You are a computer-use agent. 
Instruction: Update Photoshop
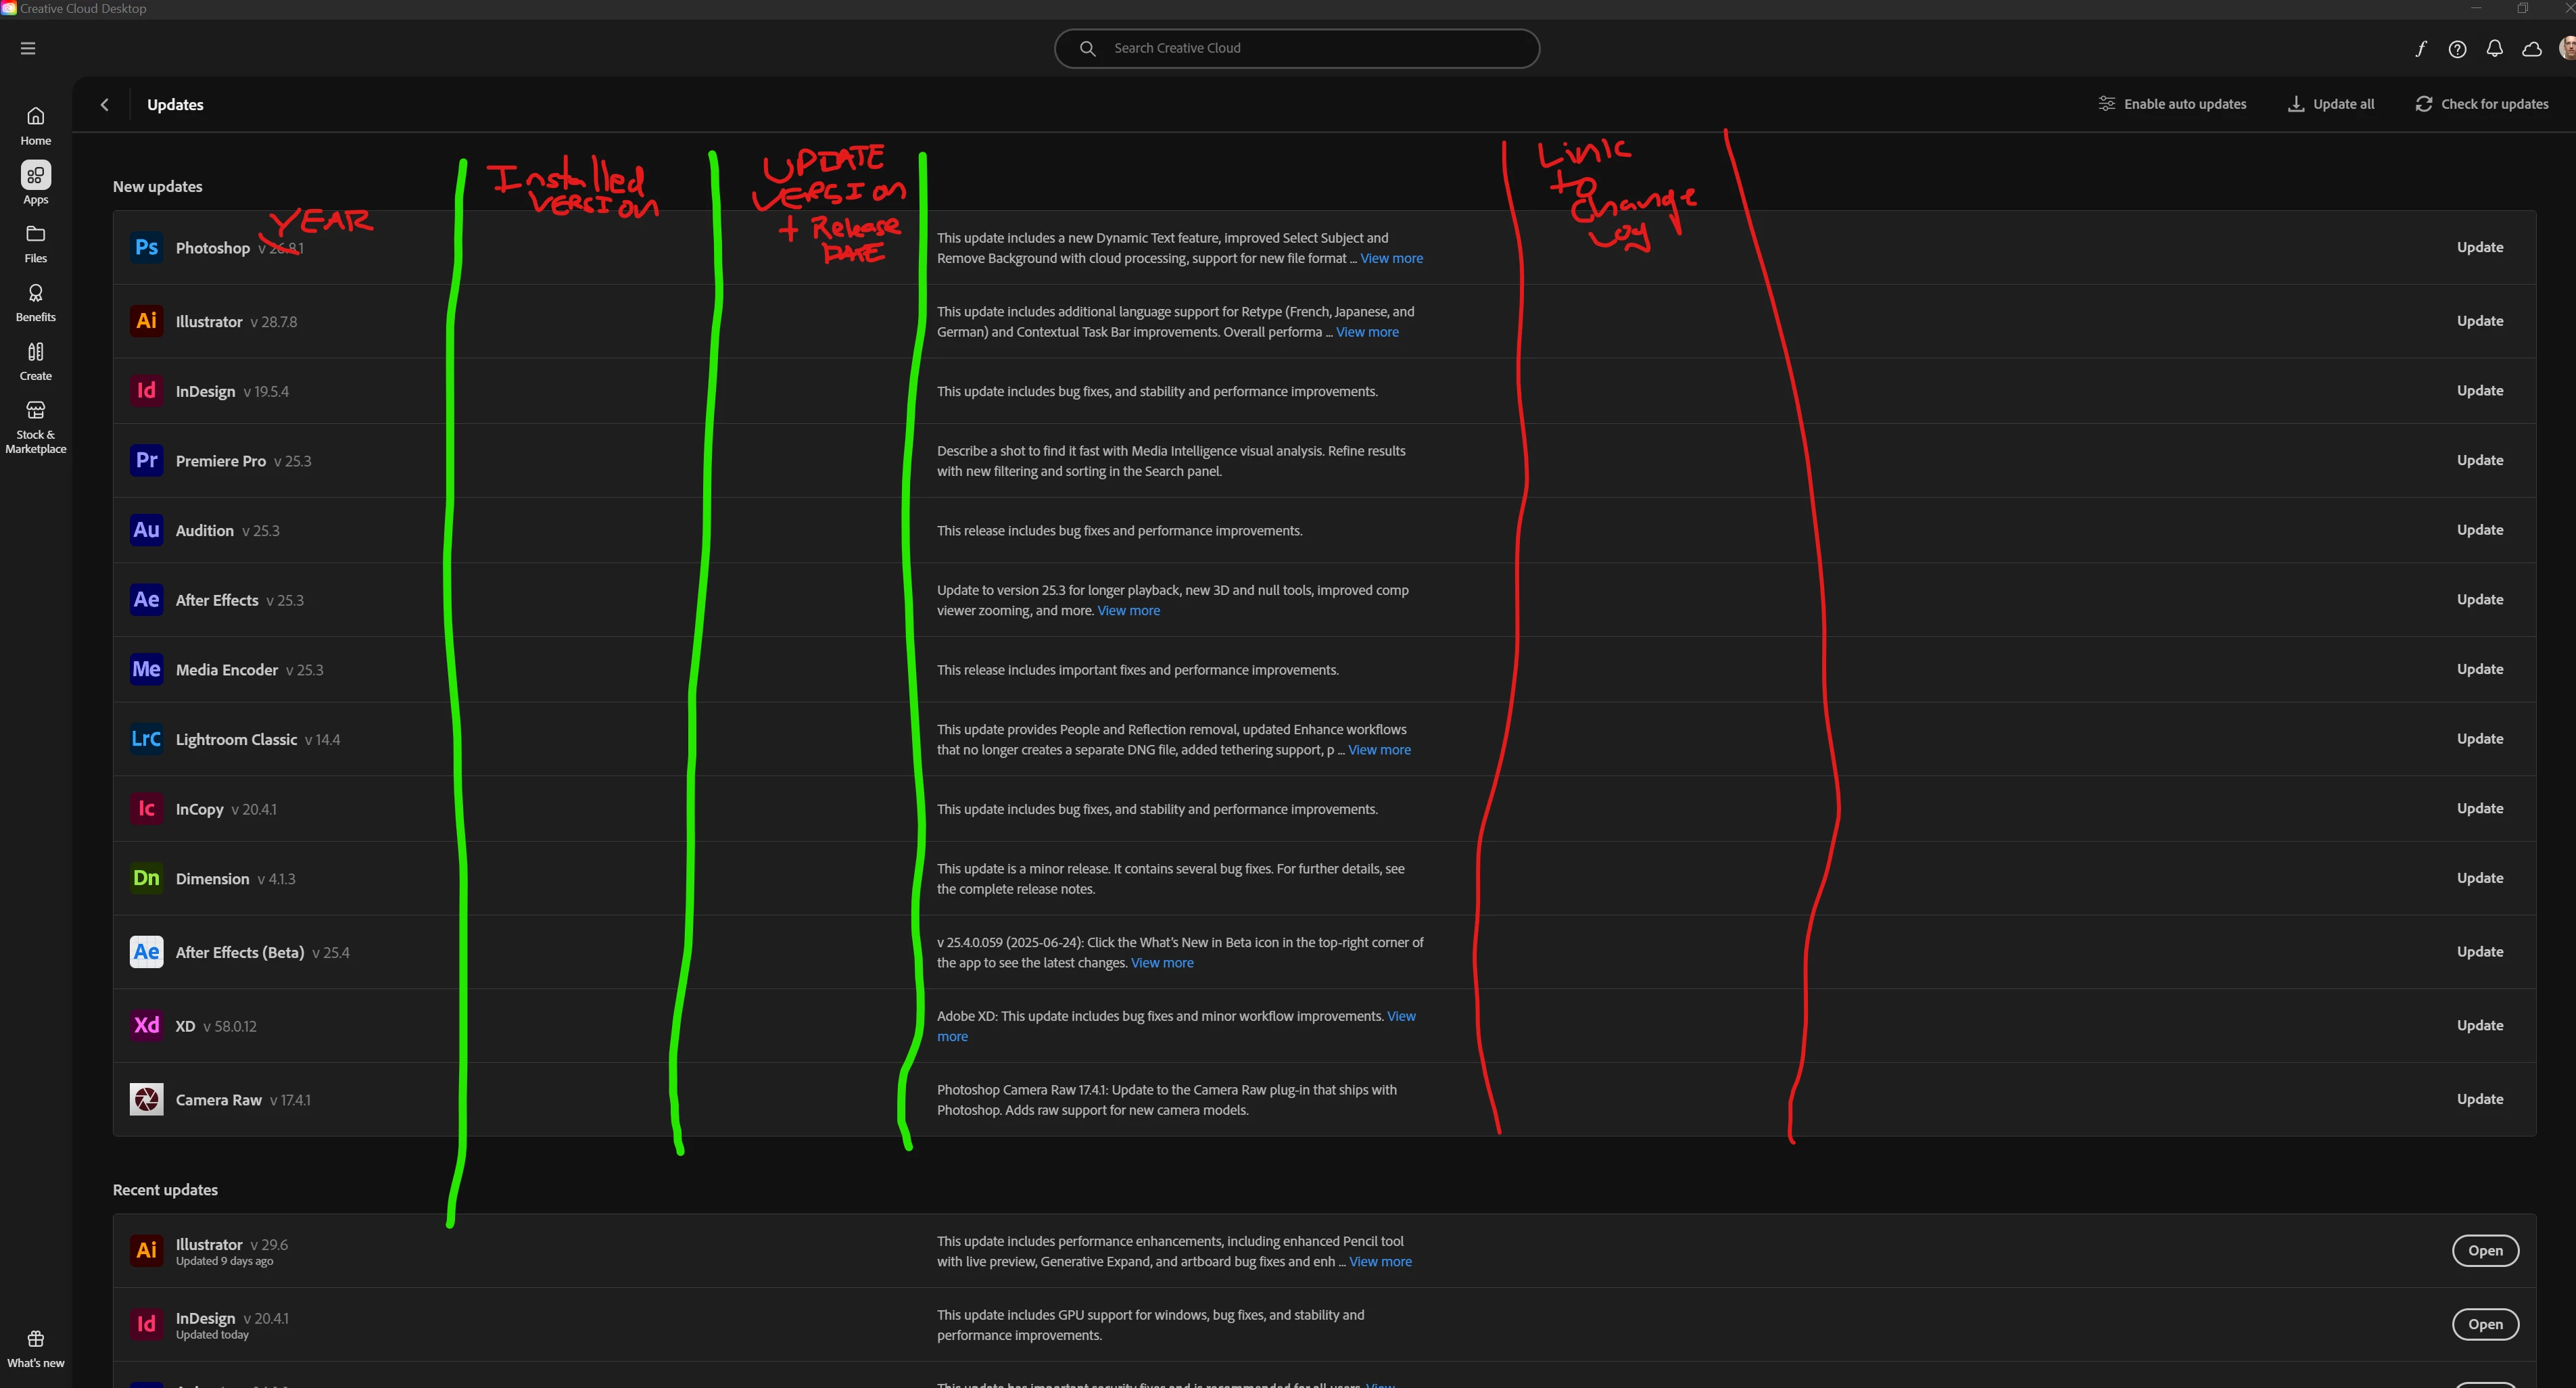2479,247
